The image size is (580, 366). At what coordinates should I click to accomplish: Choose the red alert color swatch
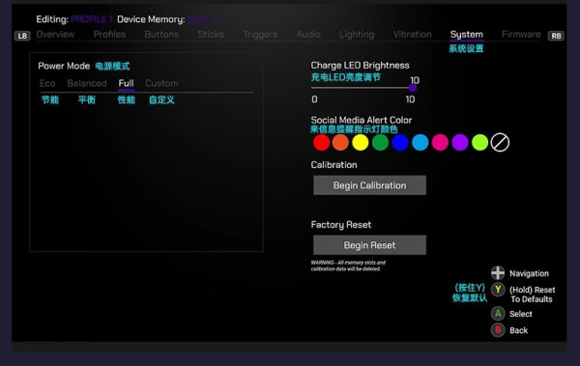(322, 142)
